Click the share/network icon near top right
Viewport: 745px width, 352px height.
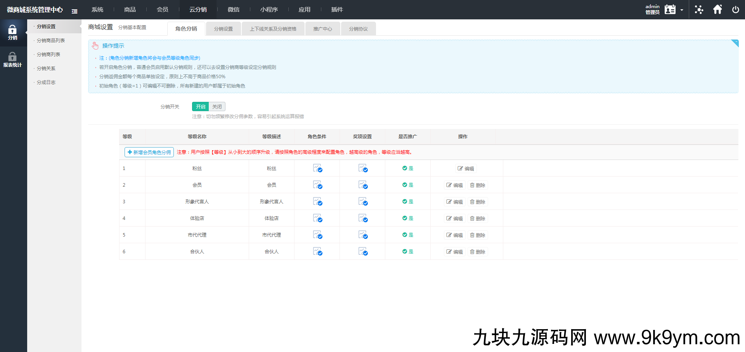pos(699,9)
